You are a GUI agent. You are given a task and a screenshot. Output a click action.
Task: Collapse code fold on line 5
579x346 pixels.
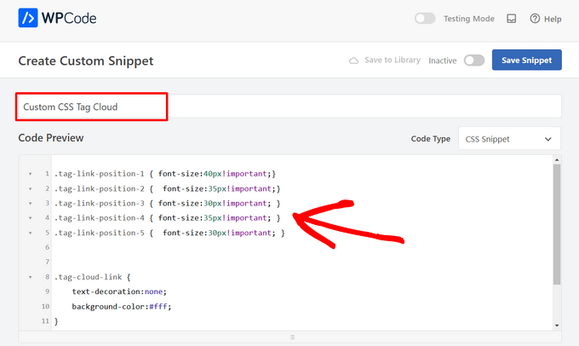pos(31,233)
